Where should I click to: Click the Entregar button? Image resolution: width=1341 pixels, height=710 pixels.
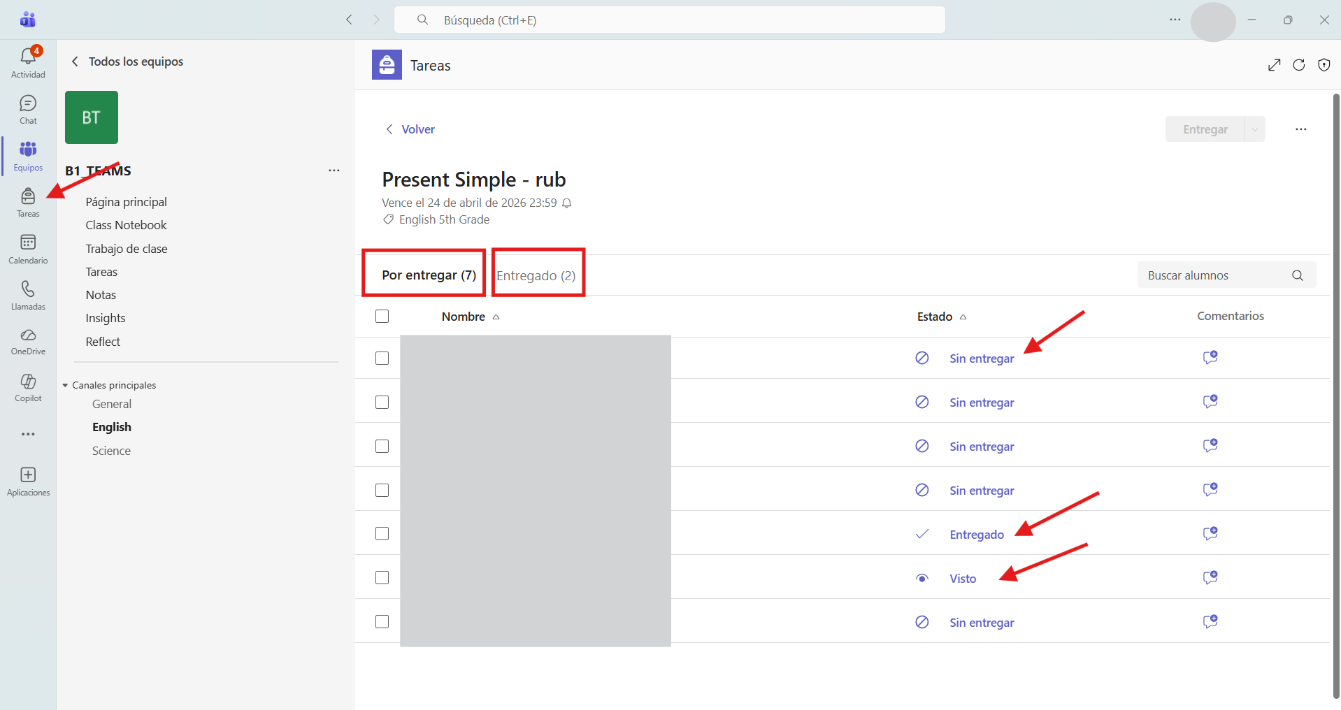1205,129
